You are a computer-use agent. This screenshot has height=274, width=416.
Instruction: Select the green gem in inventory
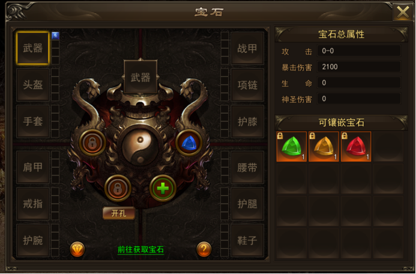click(292, 146)
